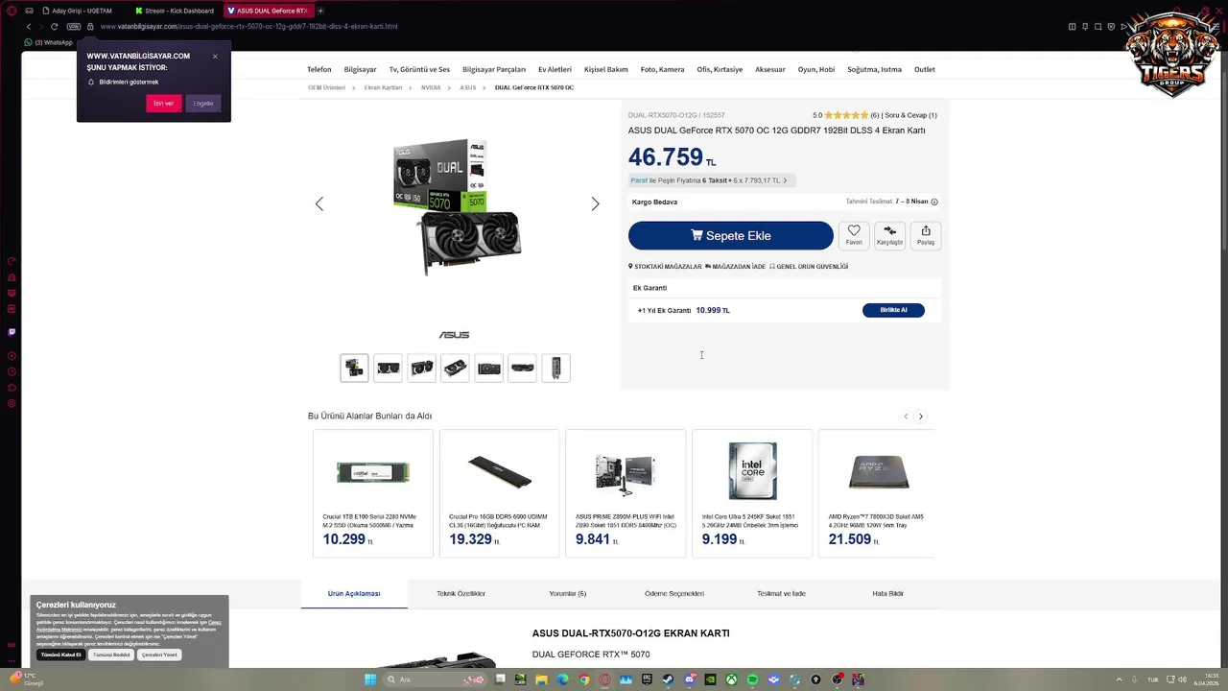1228x691 pixels.
Task: Add item to favorites with Favori heart
Action: click(x=854, y=235)
